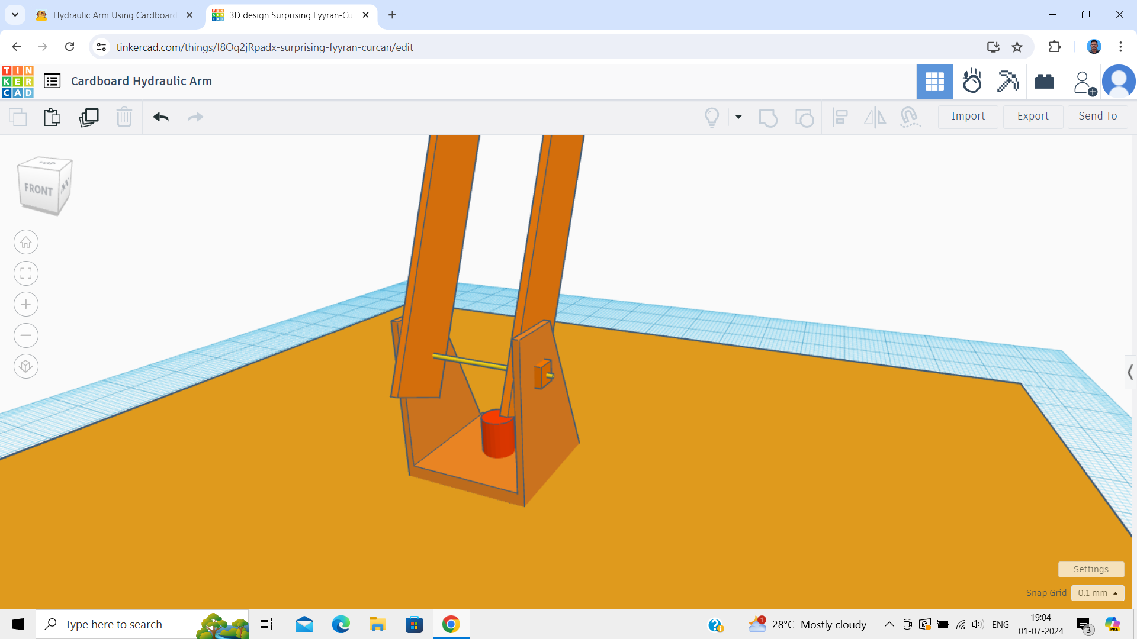Click the Paste icon

pyautogui.click(x=52, y=117)
